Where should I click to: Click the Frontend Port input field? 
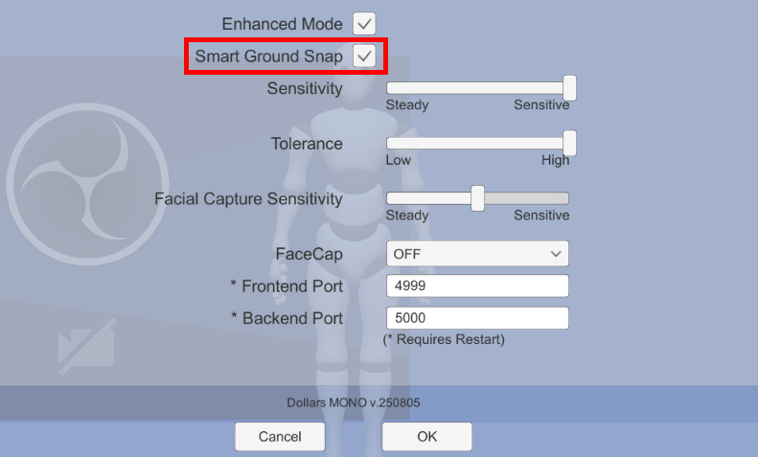[476, 286]
